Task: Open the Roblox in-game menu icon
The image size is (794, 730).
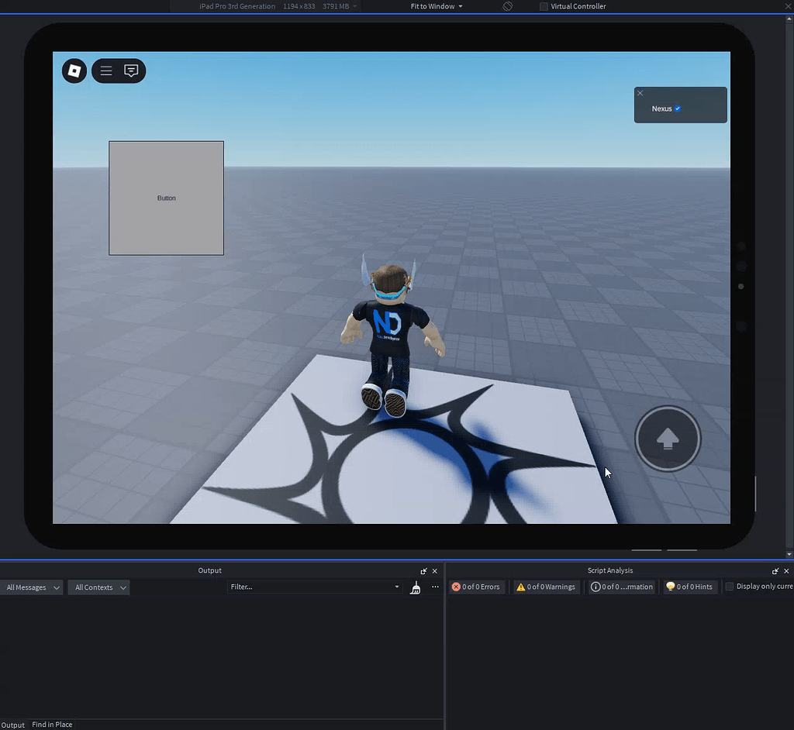Action: pyautogui.click(x=74, y=71)
